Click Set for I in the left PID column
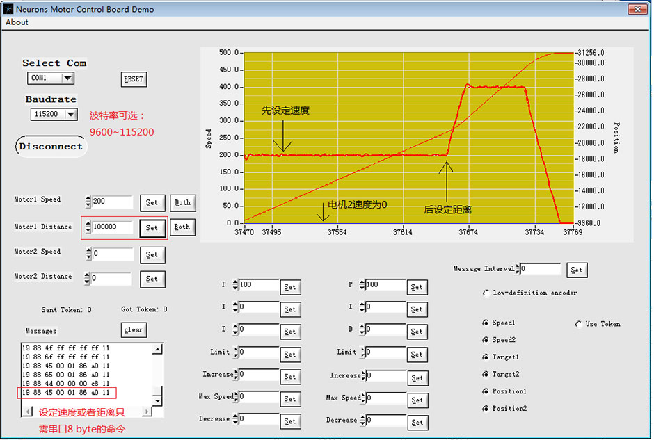Screen dimensions: 654x440 [x=290, y=309]
